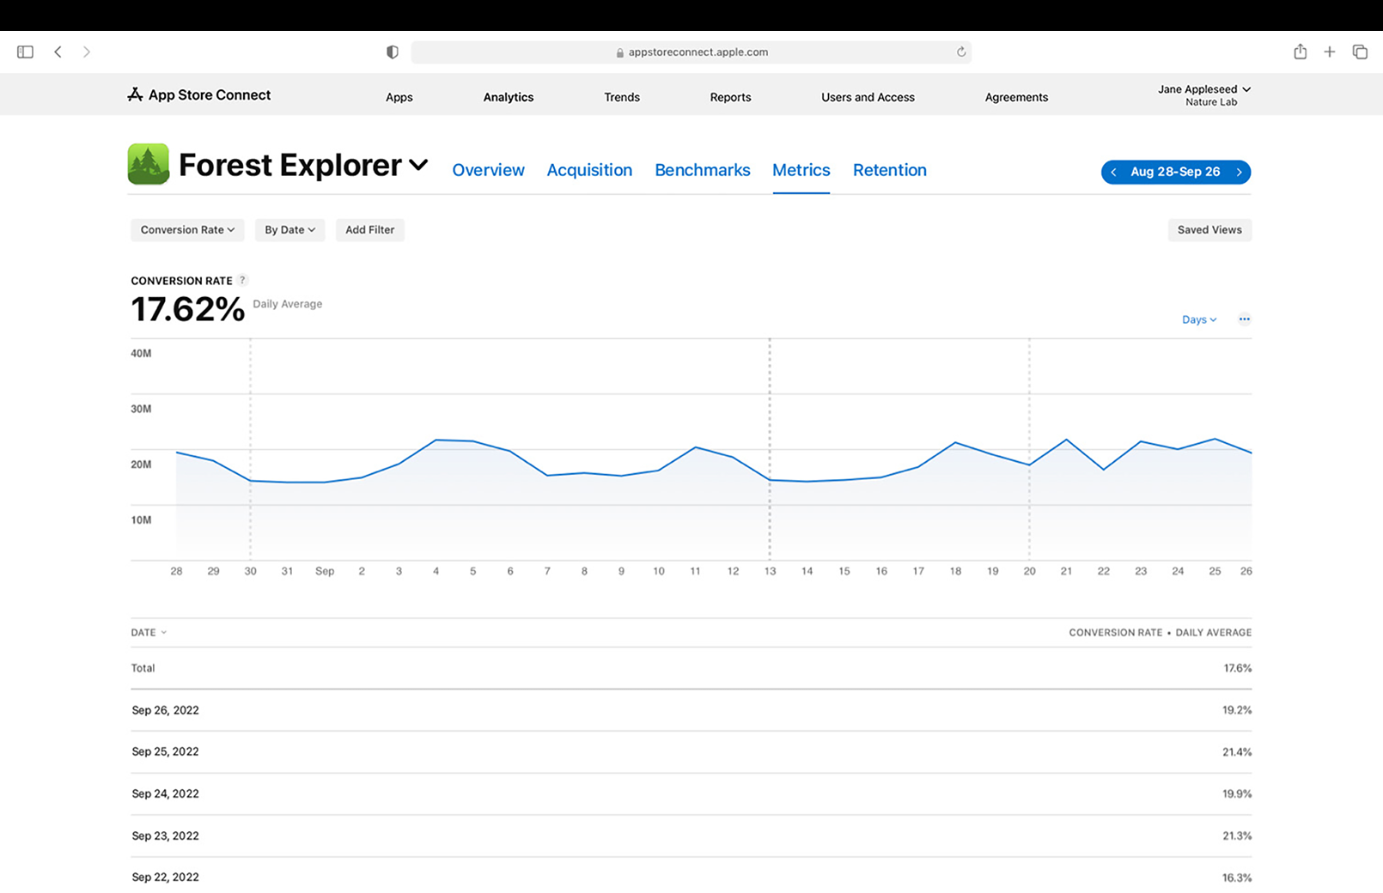The width and height of the screenshot is (1383, 893).
Task: Click the Add Filter button
Action: [369, 230]
